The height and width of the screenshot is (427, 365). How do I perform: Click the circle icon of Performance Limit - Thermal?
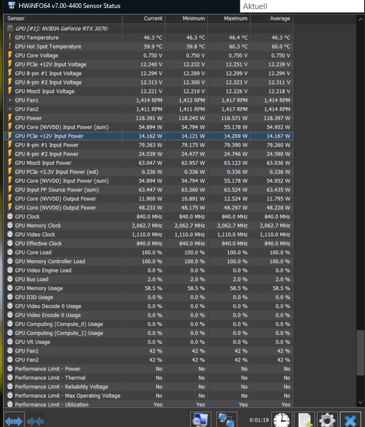10,378
